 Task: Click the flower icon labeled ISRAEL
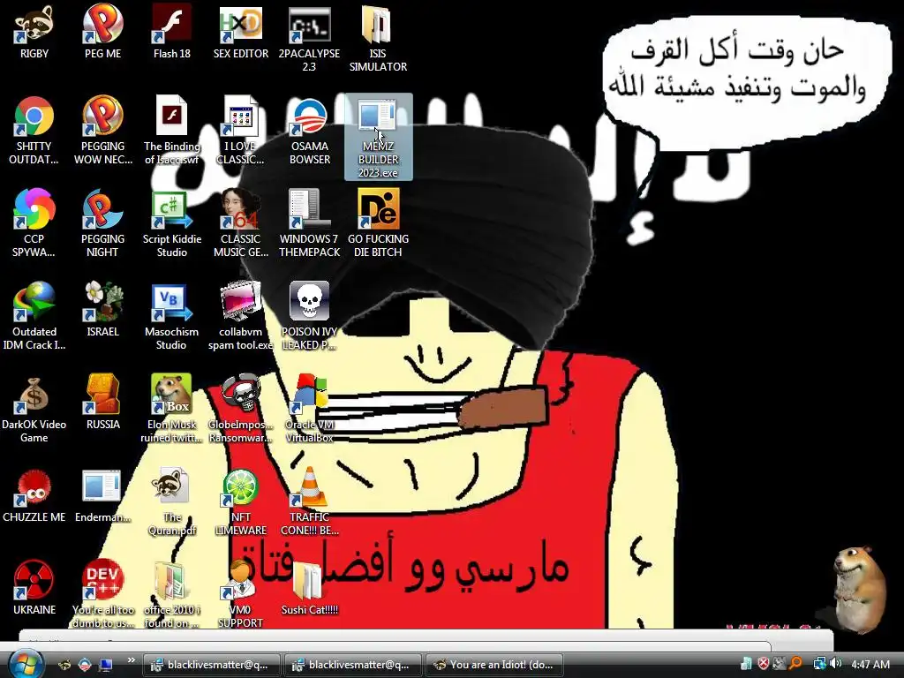(102, 310)
